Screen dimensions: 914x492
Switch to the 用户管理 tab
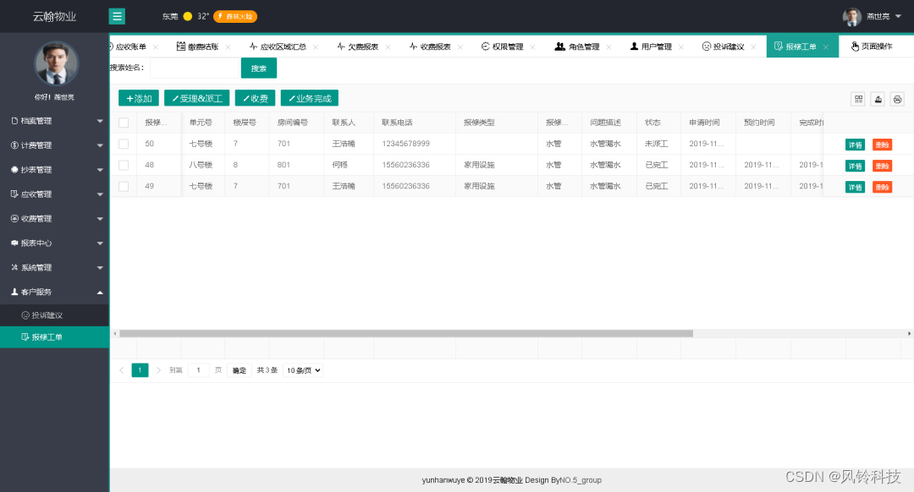(x=651, y=46)
